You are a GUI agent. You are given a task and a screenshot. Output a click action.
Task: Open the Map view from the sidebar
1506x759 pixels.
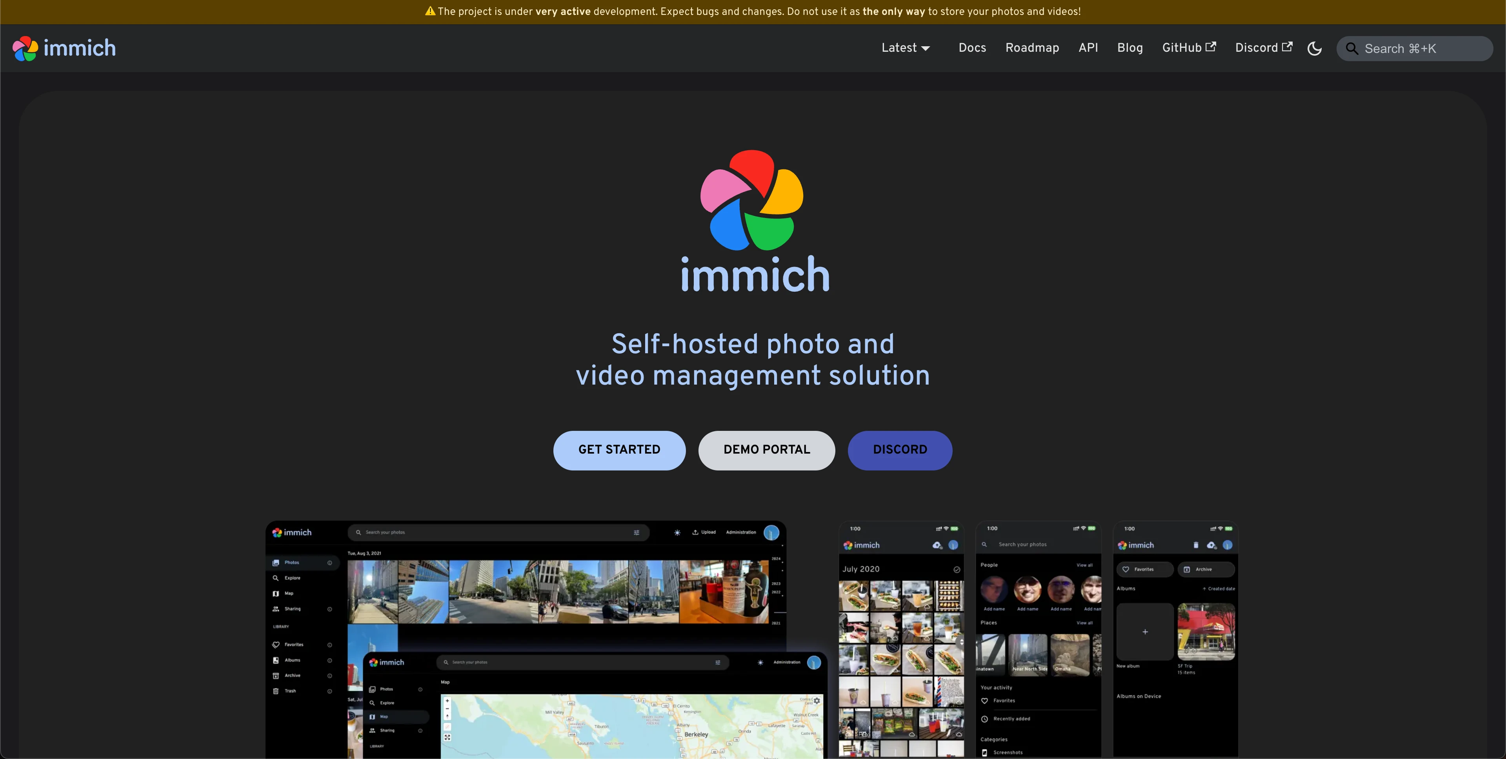click(290, 592)
